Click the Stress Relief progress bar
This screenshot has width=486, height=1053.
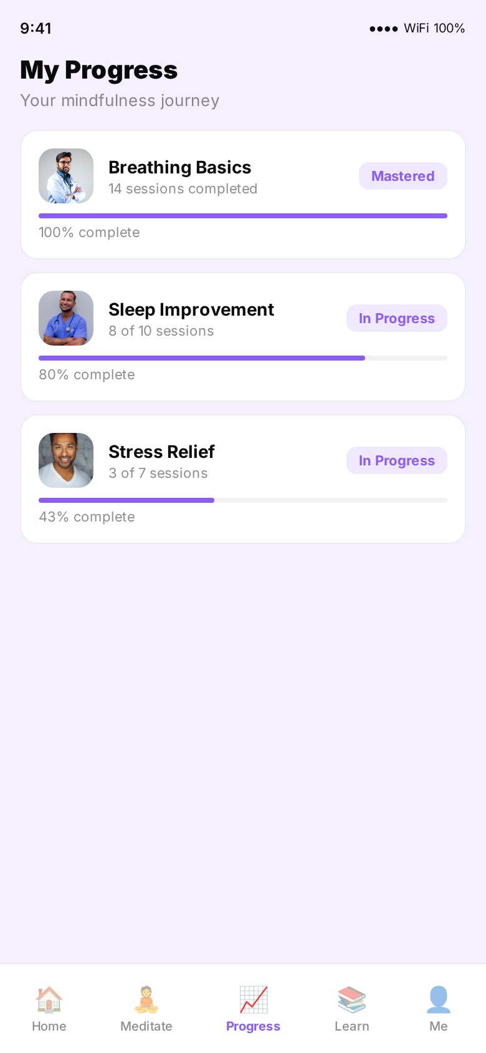[x=243, y=500]
